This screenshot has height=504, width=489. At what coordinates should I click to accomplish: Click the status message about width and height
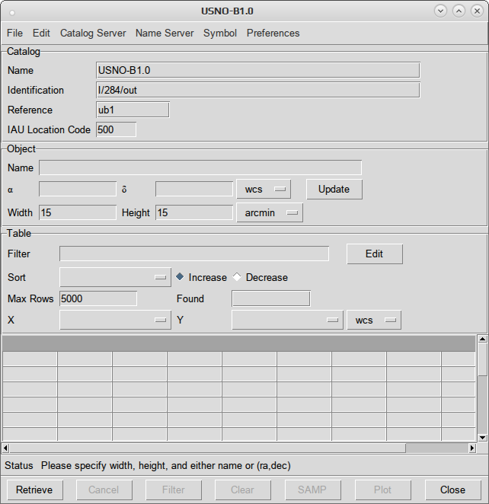click(166, 465)
